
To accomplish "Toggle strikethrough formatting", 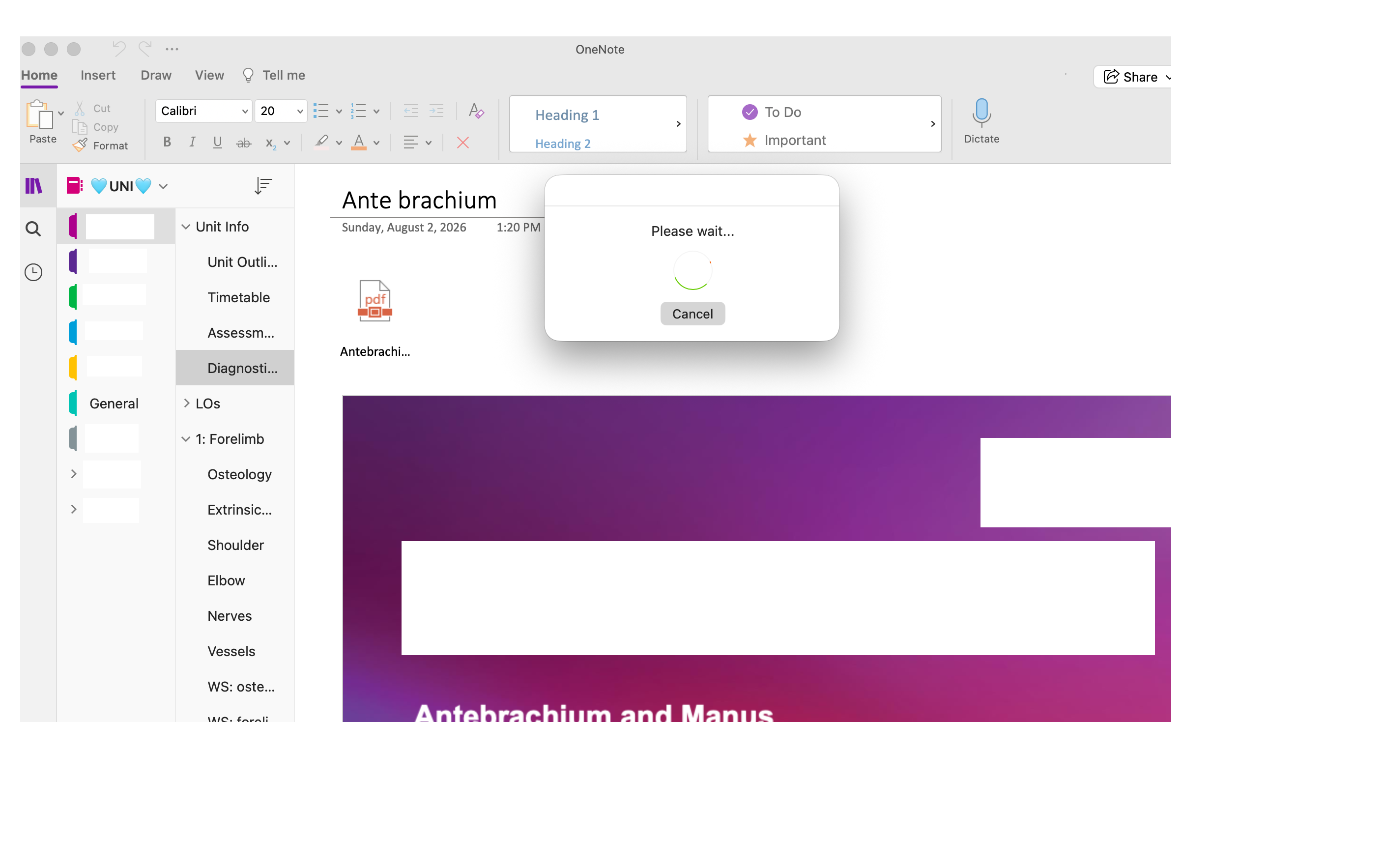I will point(243,143).
